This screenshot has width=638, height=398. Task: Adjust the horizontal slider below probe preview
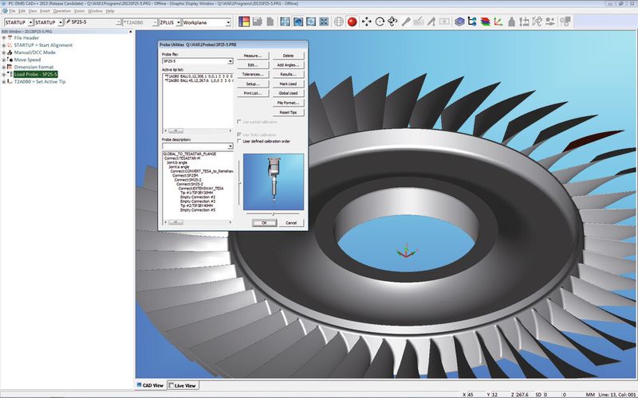point(273,213)
